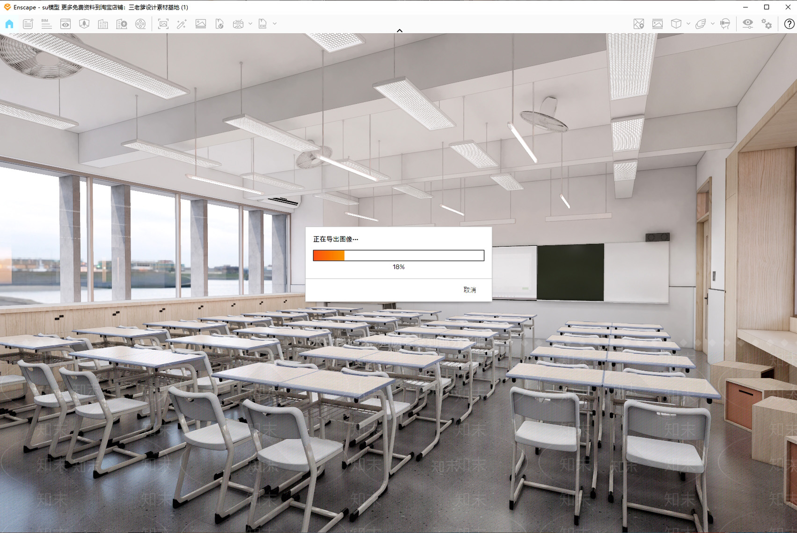Open the map location minimap icon
The height and width of the screenshot is (533, 797).
point(639,24)
